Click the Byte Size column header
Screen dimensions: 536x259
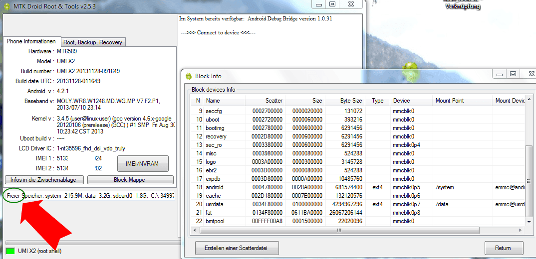point(345,101)
